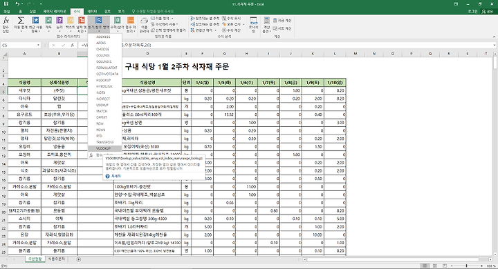Open the 자세히 help link in tooltip

click(x=116, y=176)
